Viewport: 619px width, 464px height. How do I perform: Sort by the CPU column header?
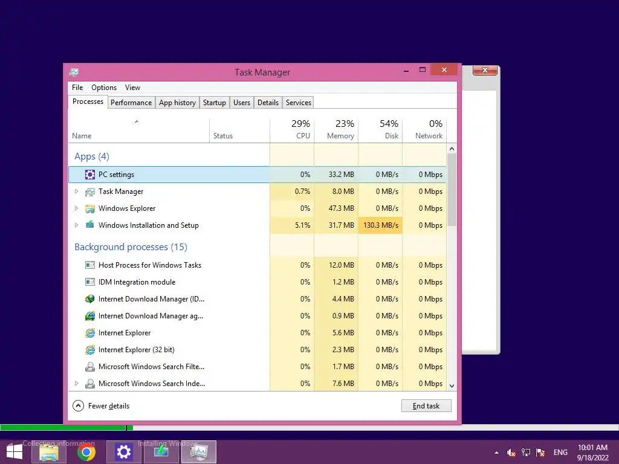292,130
